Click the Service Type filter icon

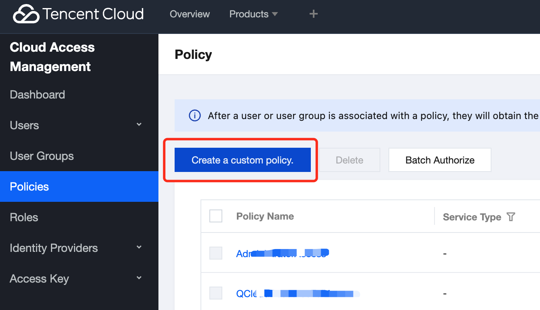tap(511, 217)
